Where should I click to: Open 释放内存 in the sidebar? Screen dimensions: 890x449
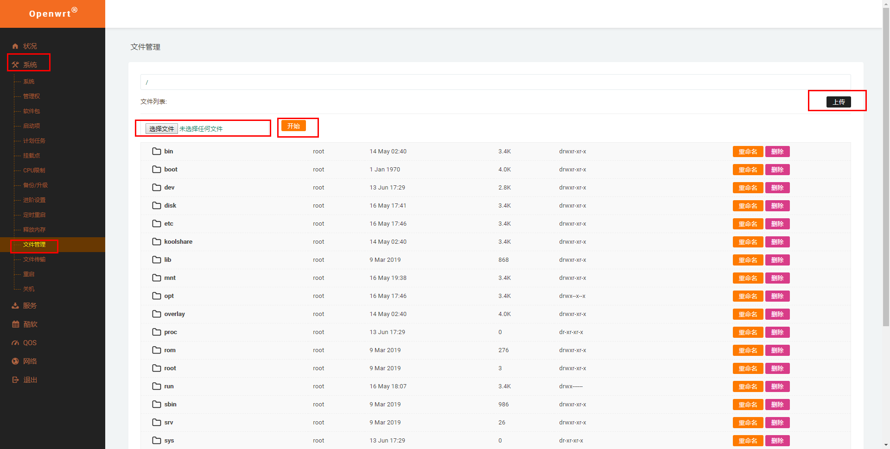click(34, 230)
